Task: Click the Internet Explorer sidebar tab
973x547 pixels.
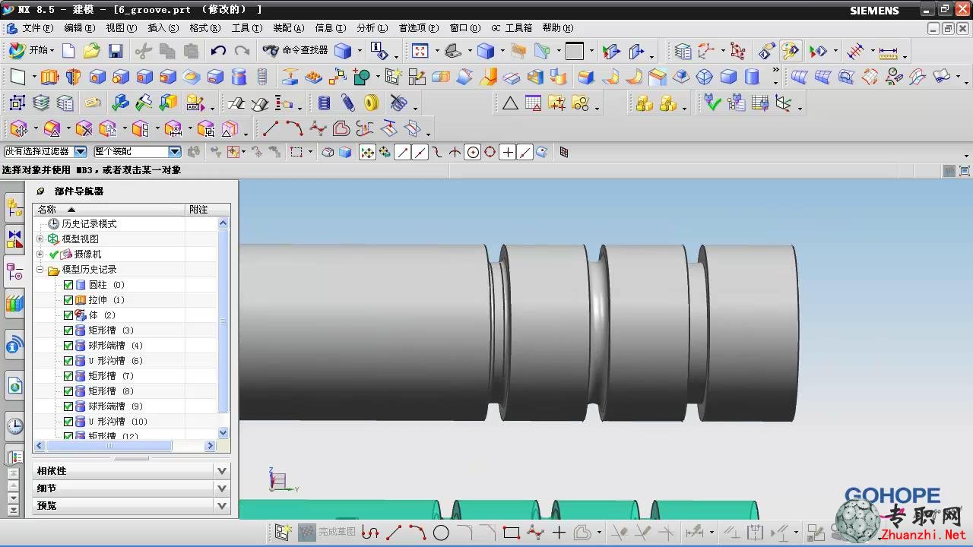Action: pyautogui.click(x=15, y=386)
